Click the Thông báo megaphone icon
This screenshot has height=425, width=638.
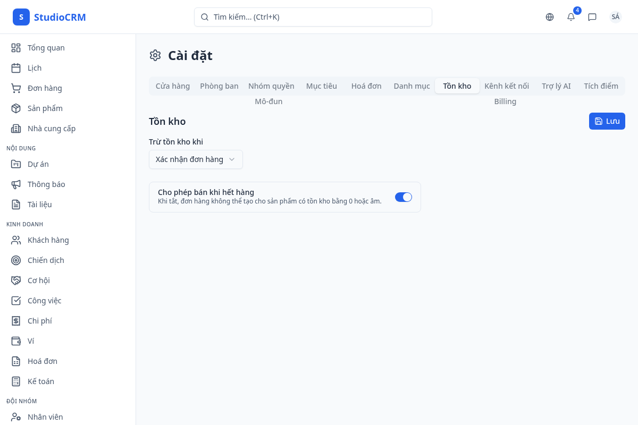16,184
